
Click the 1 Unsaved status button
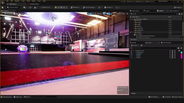pyautogui.click(x=167, y=97)
